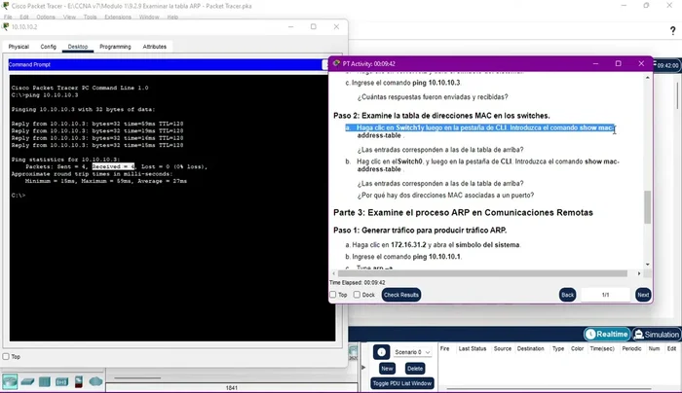This screenshot has width=682, height=393.
Task: Open the View menu
Action: (69, 17)
